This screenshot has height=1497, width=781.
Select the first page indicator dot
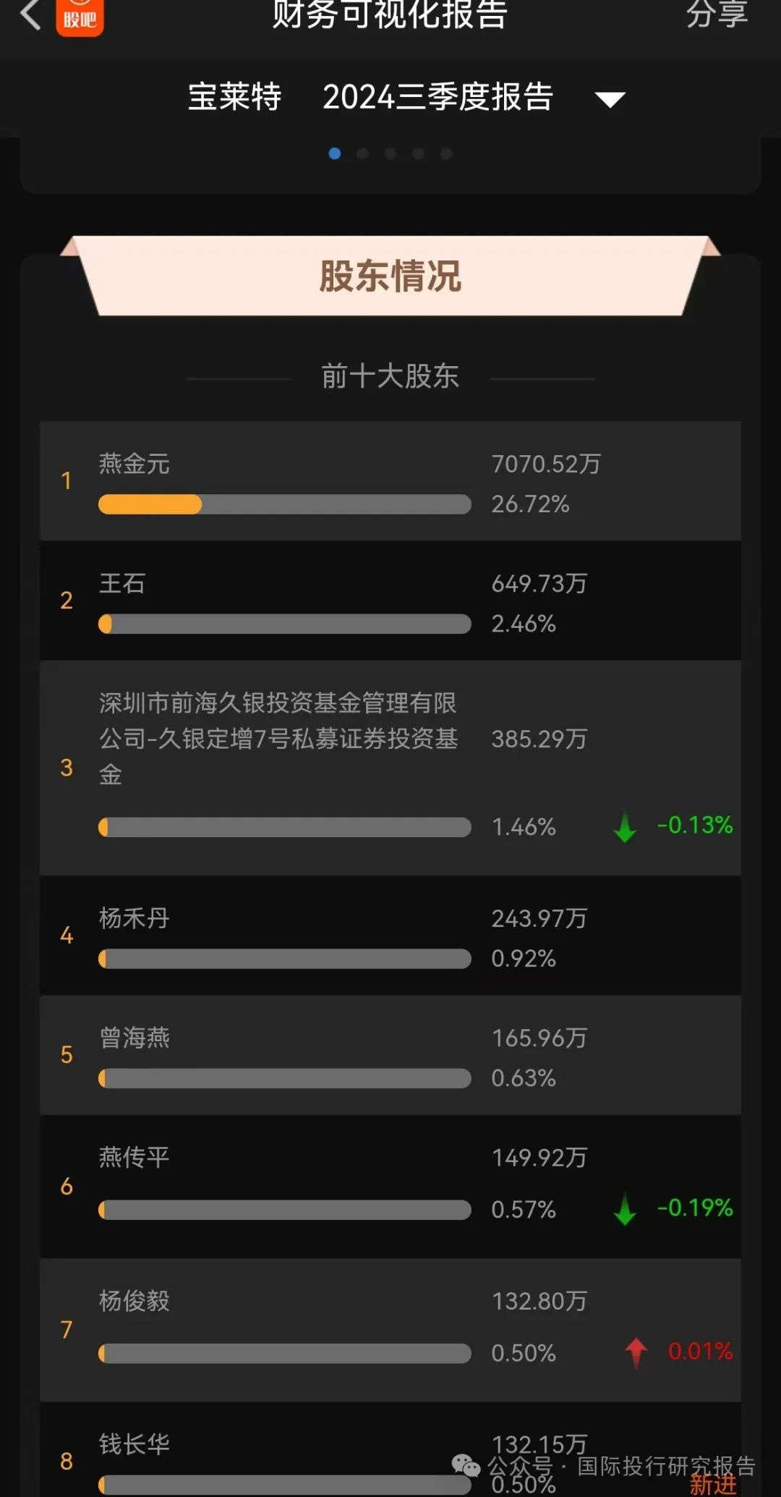tap(335, 153)
